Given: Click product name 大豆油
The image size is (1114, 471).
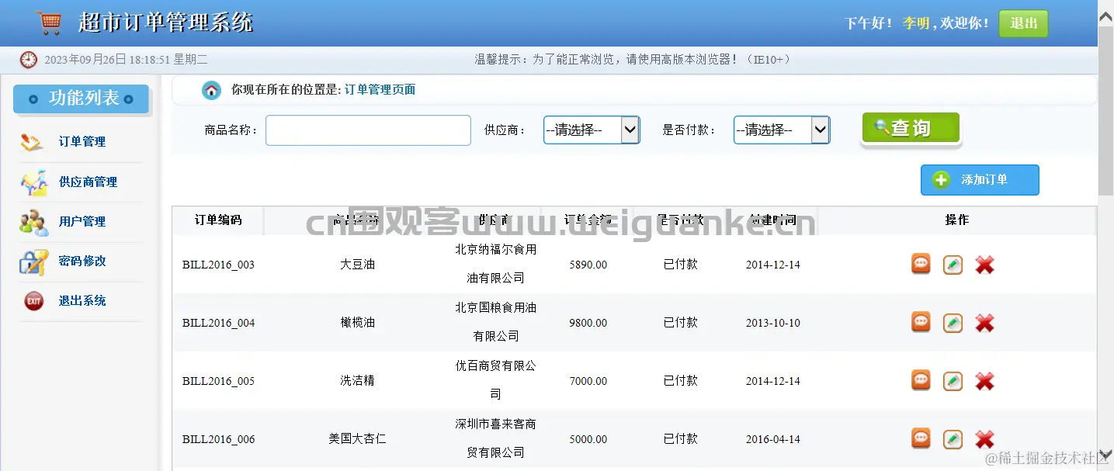Looking at the screenshot, I should click(x=357, y=265).
